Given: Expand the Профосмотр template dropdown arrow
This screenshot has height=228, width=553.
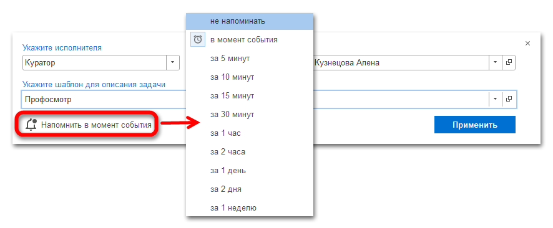Looking at the screenshot, I should 495,99.
